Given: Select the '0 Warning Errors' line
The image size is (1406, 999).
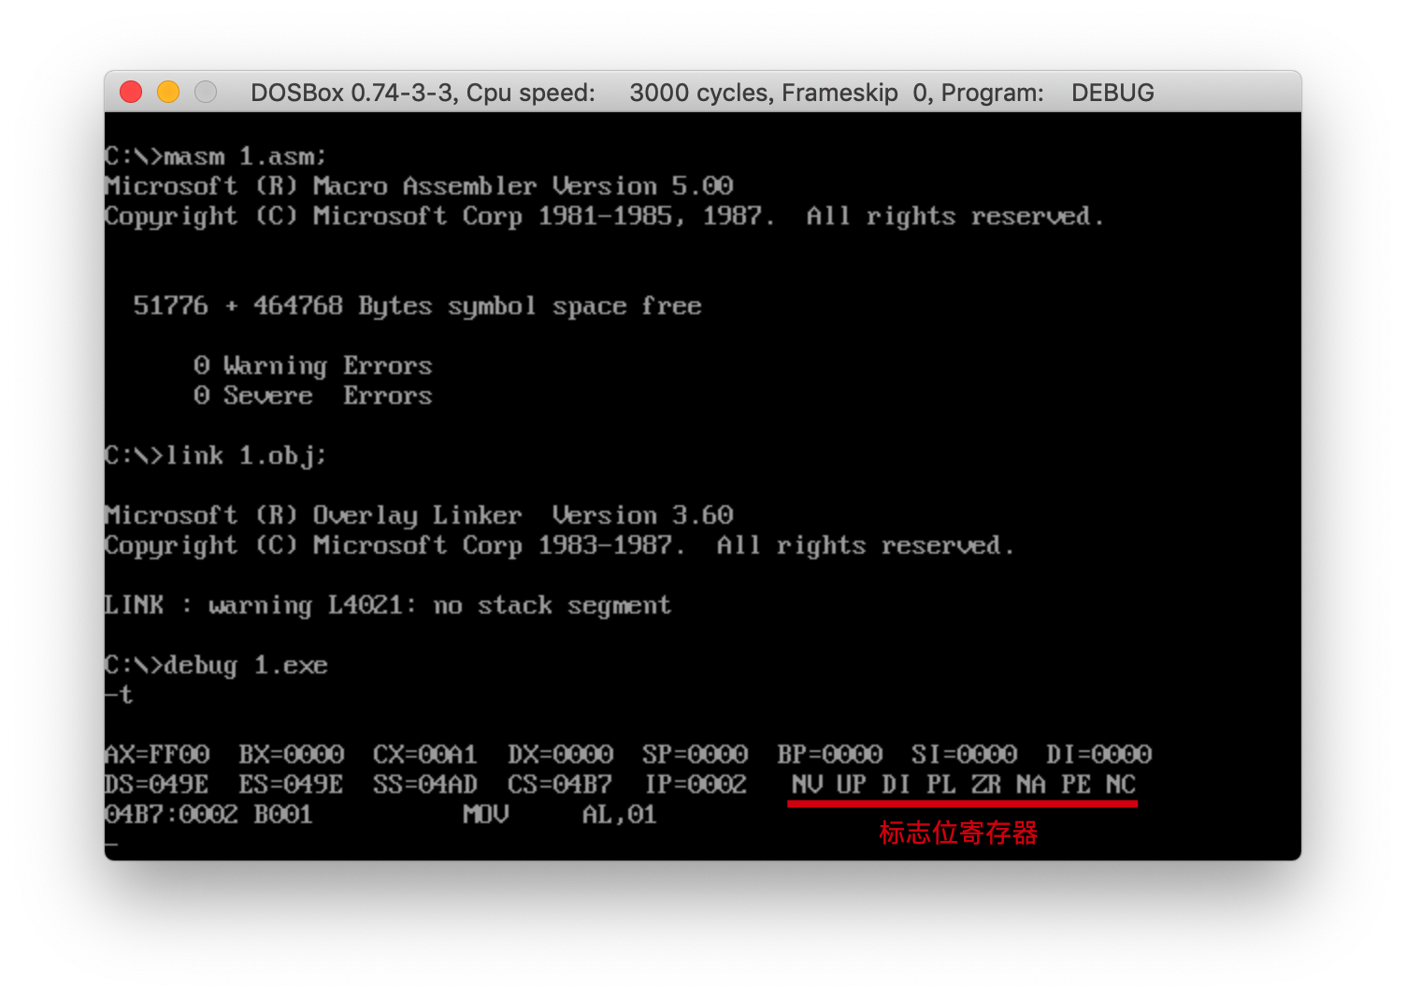Looking at the screenshot, I should (312, 366).
